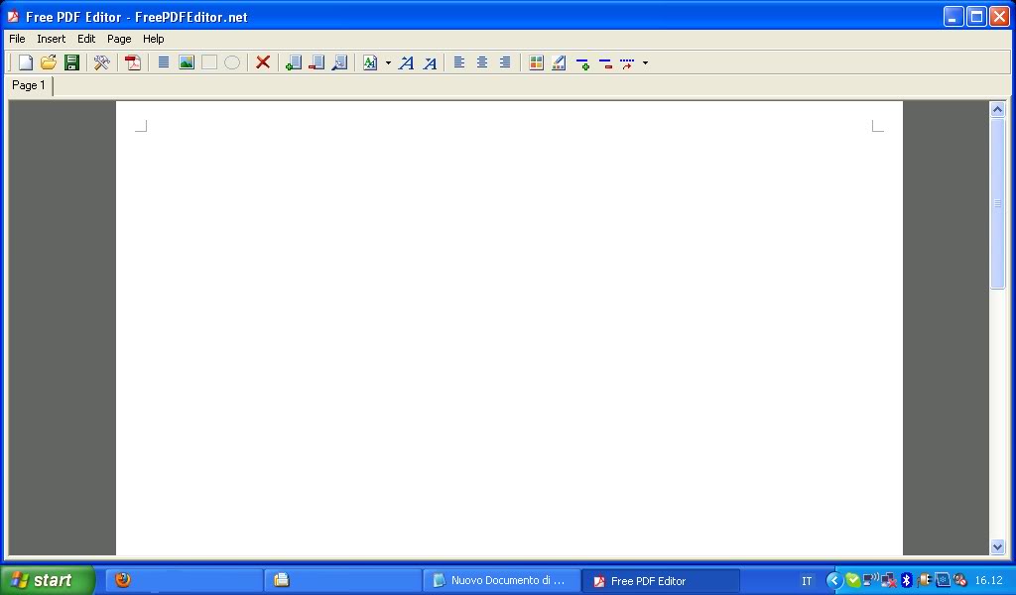Align text to the left
Viewport: 1016px width, 595px height.
459,62
